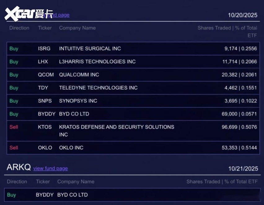Viewport: 264px width, 205px height.
Task: Click ISRG ticker cell
Action: pyautogui.click(x=44, y=49)
